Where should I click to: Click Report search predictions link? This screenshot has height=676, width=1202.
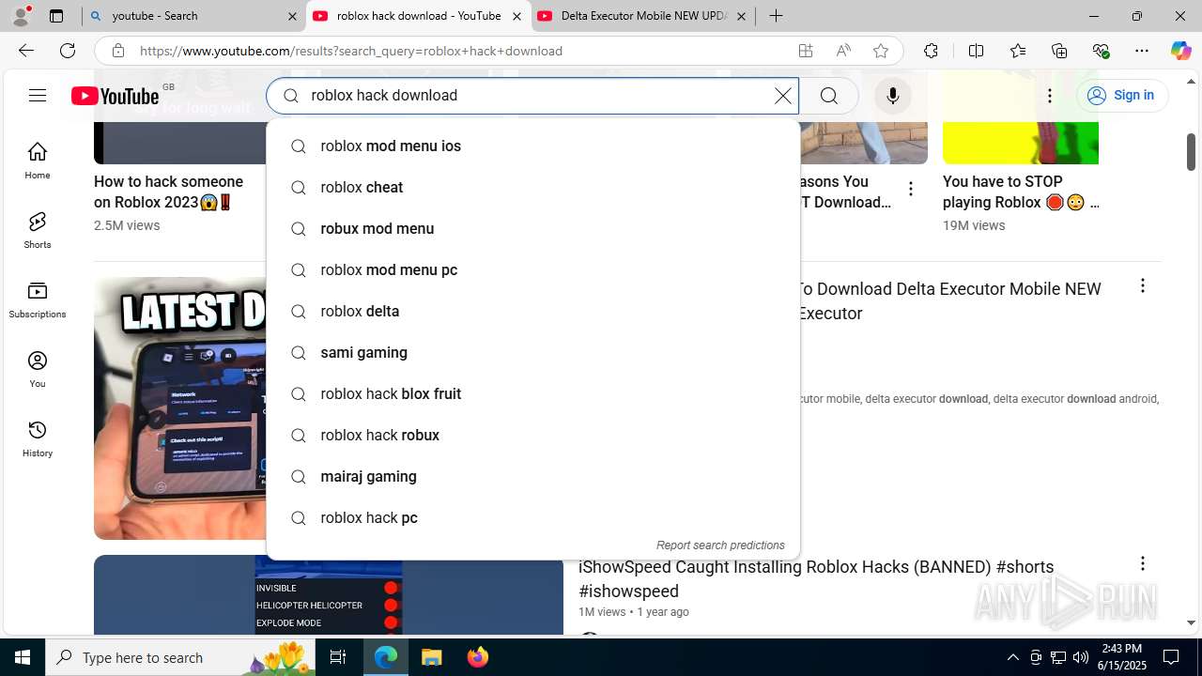pos(720,545)
